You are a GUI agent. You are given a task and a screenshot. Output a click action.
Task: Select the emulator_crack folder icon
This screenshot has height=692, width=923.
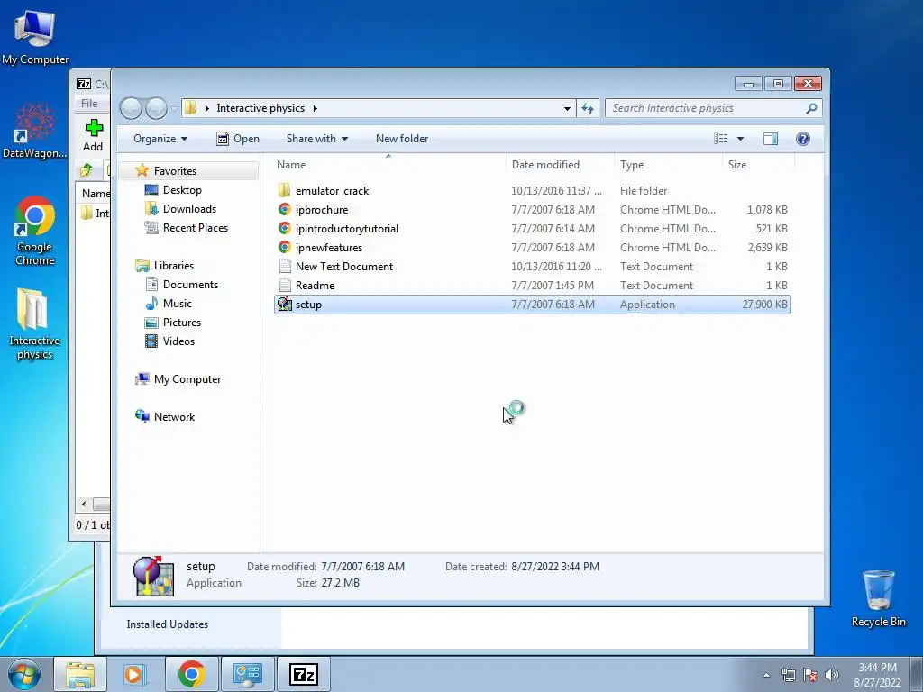pyautogui.click(x=284, y=191)
